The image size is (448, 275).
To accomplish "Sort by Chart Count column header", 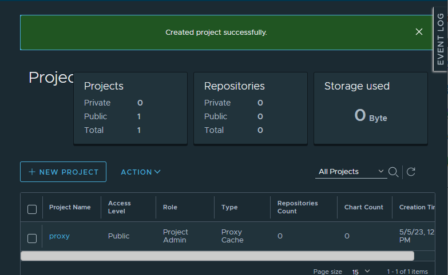I will click(x=363, y=207).
